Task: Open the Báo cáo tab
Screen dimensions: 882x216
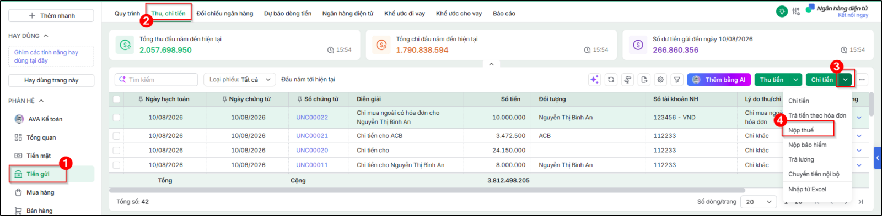Action: 504,14
